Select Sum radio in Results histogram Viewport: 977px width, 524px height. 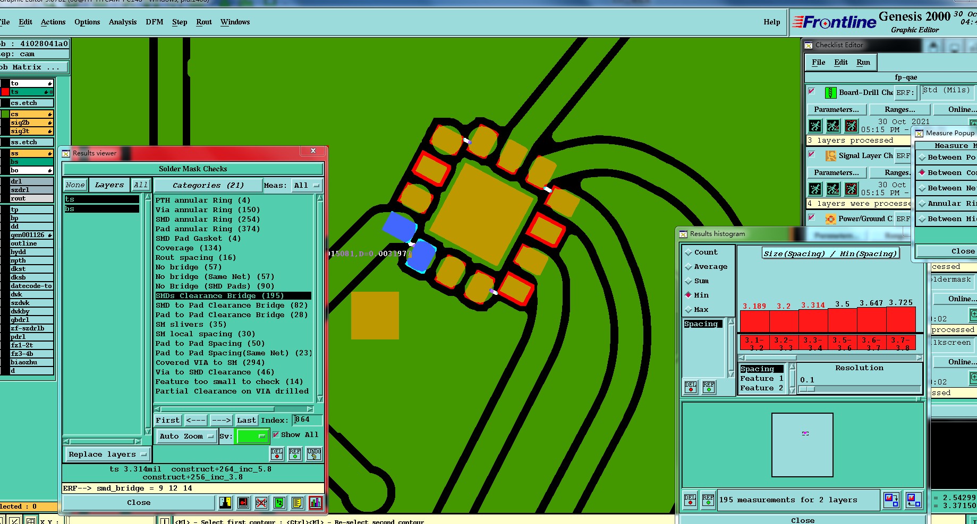[x=689, y=281]
